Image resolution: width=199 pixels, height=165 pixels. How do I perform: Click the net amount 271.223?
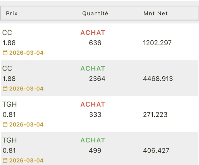tap(155, 115)
